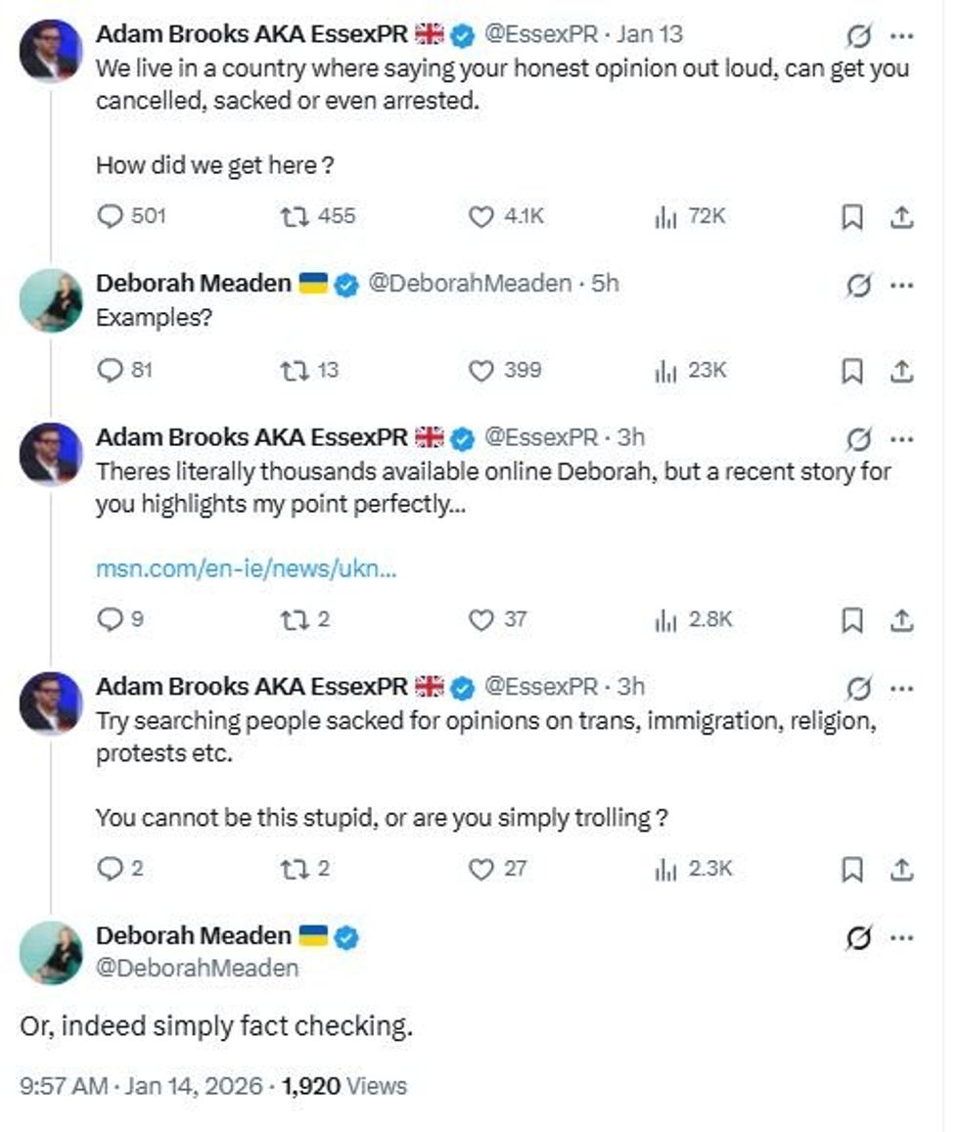Click the 9:57 AM Jan 14, 2026 timestamp

click(140, 1085)
